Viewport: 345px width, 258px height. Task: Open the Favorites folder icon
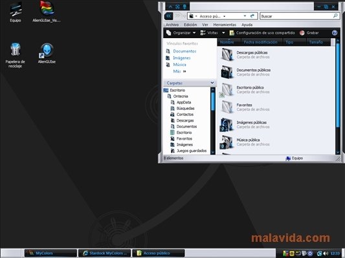227,107
